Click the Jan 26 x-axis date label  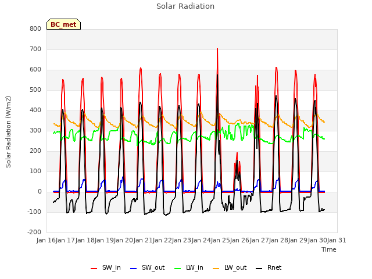tap(240, 240)
